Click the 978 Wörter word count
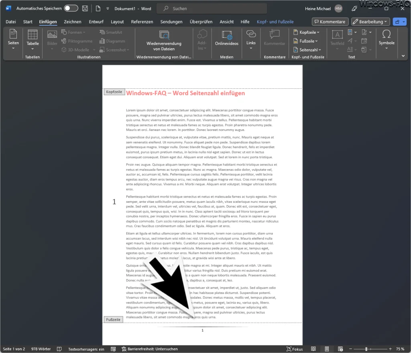 coord(41,349)
